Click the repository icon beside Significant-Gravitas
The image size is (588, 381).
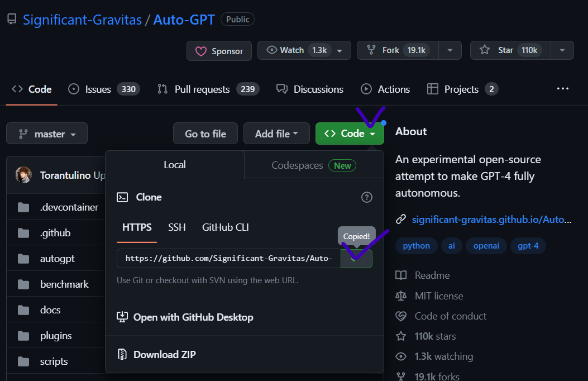point(12,19)
